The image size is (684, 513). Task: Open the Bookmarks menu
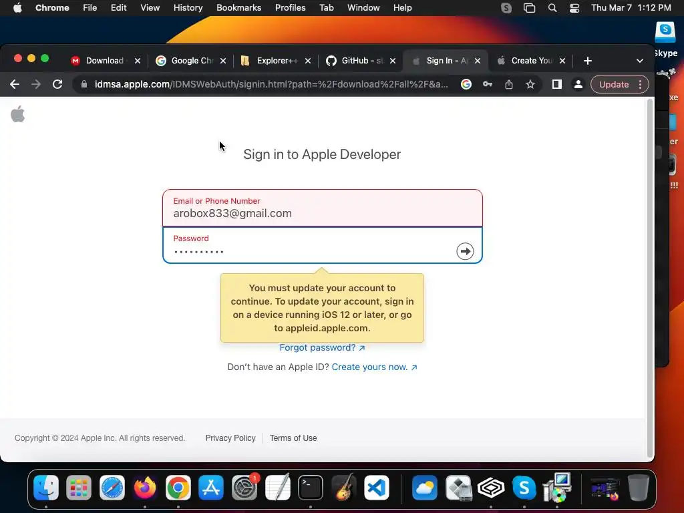(x=238, y=8)
